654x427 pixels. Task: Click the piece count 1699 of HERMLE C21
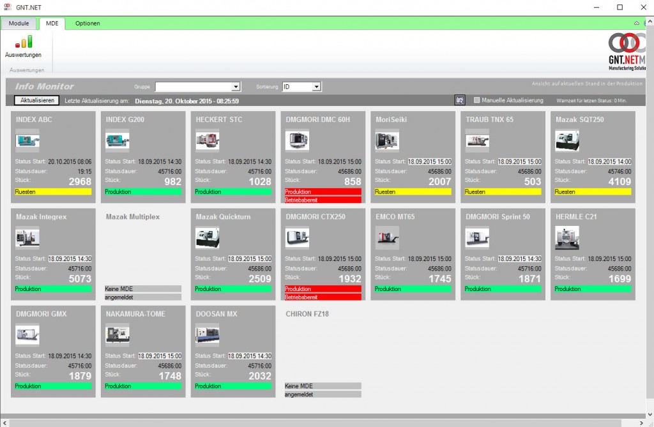620,279
